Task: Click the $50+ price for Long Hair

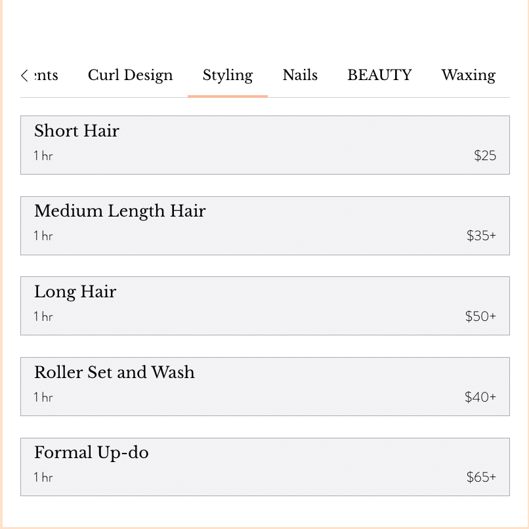Action: pyautogui.click(x=480, y=316)
